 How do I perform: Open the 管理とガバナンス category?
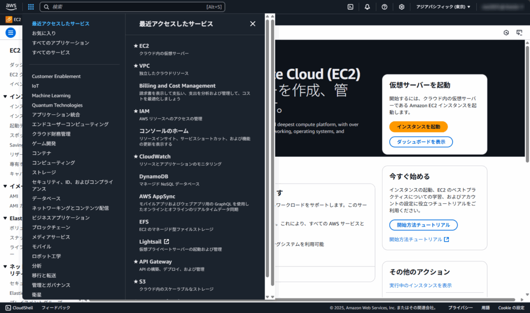(51, 285)
